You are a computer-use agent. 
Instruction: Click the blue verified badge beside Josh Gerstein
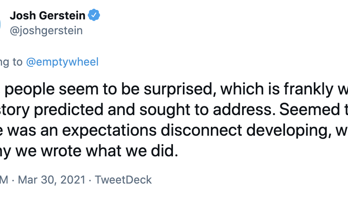(x=94, y=15)
